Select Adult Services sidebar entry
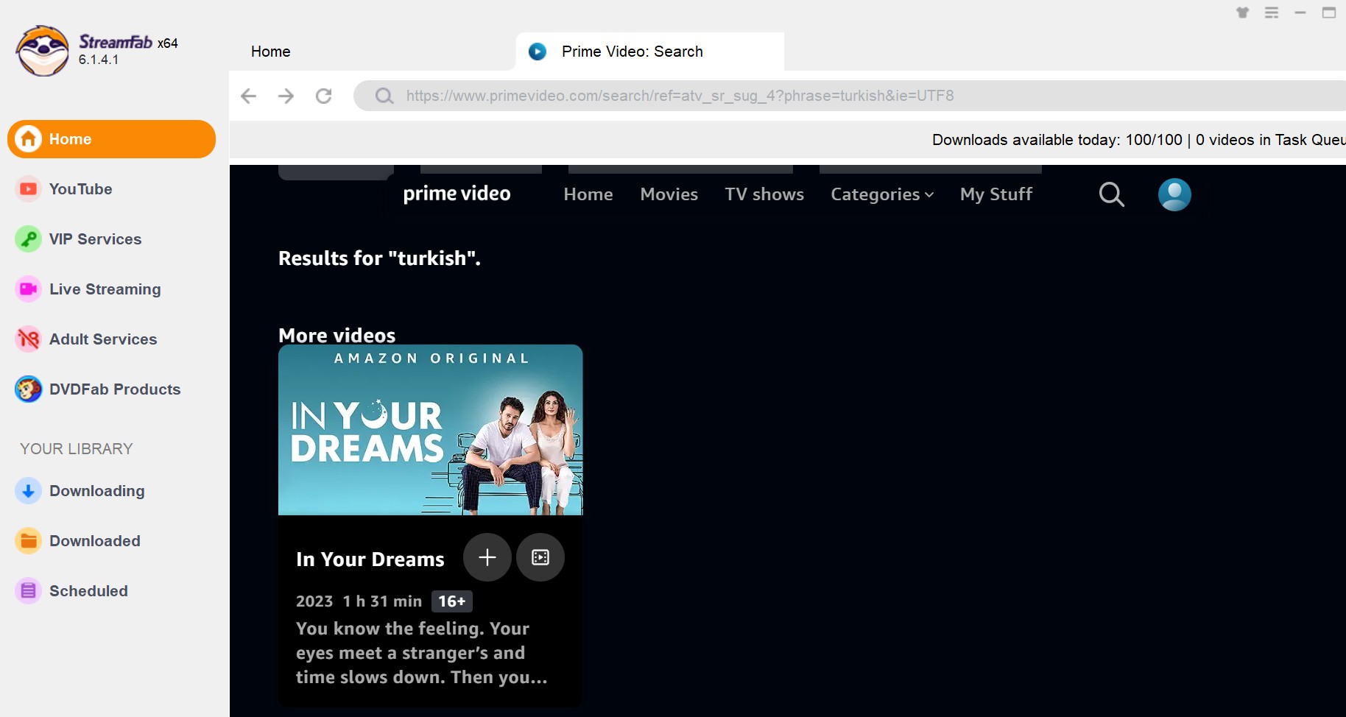The image size is (1346, 717). [x=103, y=339]
